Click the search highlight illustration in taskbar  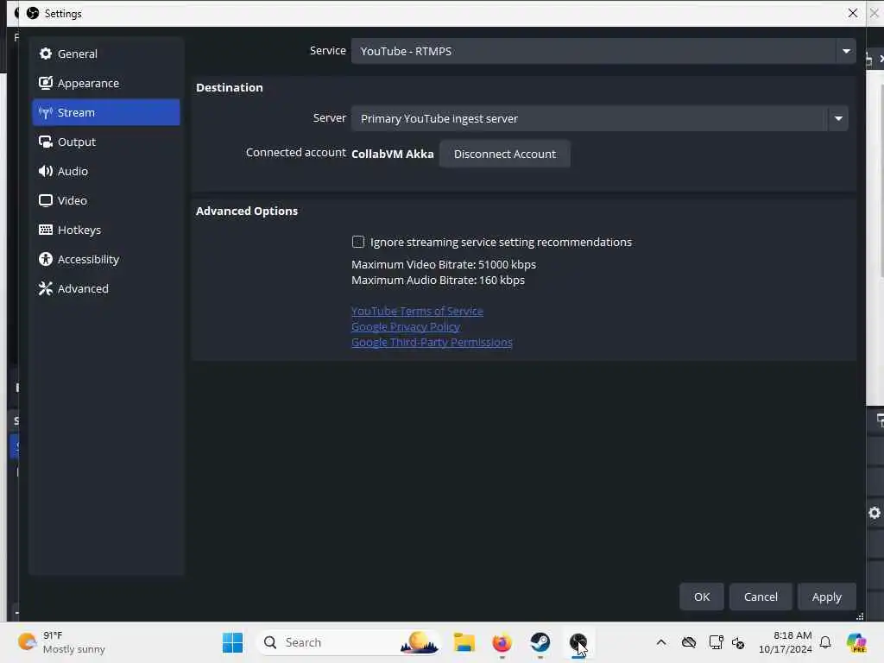[x=419, y=642]
